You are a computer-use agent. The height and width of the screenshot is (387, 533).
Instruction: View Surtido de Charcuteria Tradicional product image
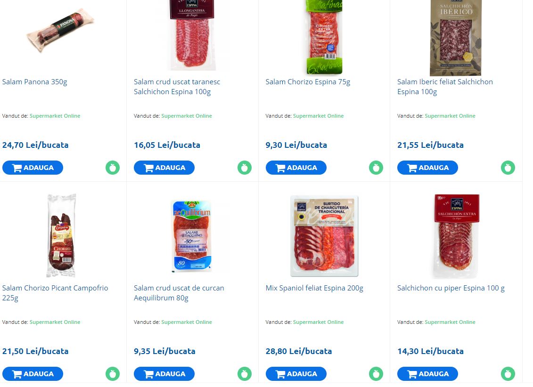(x=324, y=236)
